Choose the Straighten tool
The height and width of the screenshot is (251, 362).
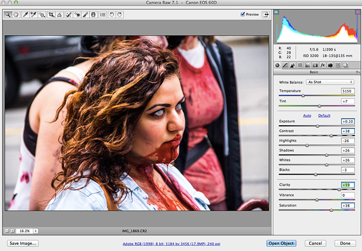pyautogui.click(x=60, y=15)
